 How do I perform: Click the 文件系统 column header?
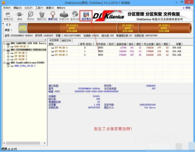pos(101,44)
